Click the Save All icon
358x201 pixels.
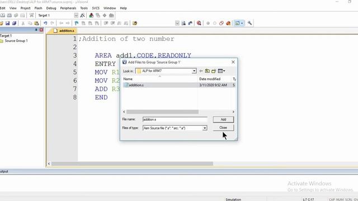(x=14, y=23)
